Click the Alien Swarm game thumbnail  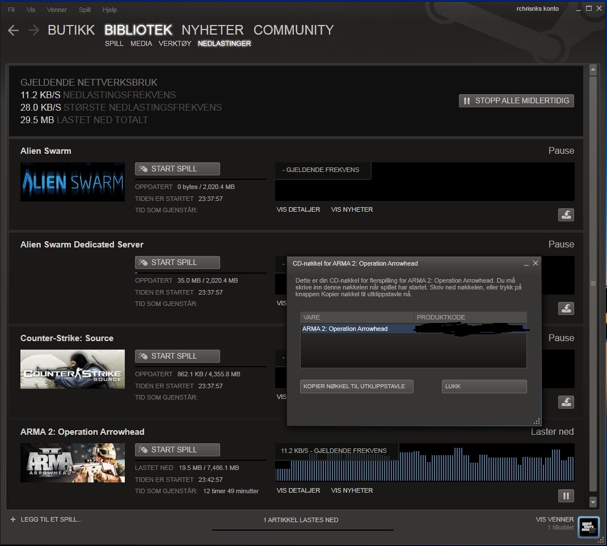73,182
